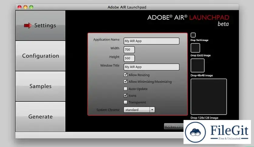Screen dimensions: 254x147
Task: Click the 'System Chrome' label
Action: tap(108, 110)
